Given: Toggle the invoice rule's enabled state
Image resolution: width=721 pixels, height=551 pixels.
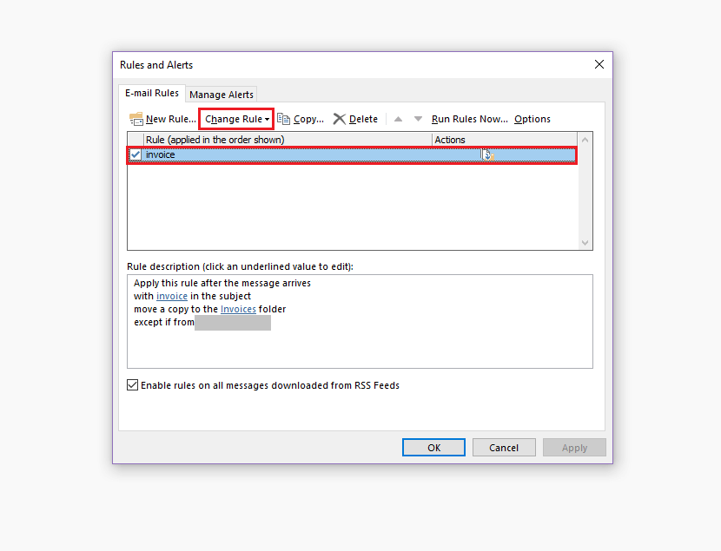Looking at the screenshot, I should tap(136, 154).
